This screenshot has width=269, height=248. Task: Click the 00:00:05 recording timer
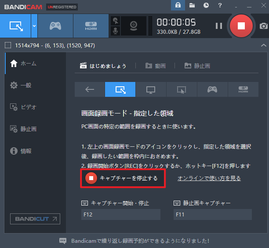pyautogui.click(x=176, y=22)
